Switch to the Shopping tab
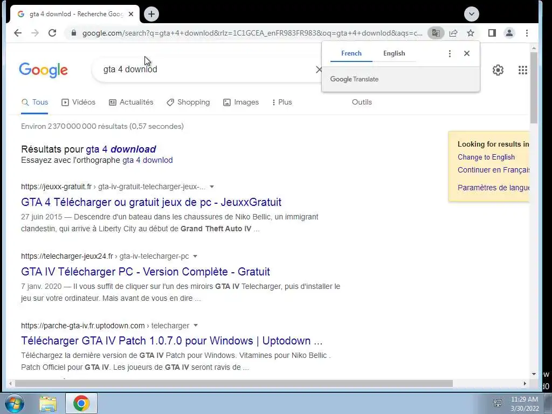Screen dimensions: 552x414 188,102
